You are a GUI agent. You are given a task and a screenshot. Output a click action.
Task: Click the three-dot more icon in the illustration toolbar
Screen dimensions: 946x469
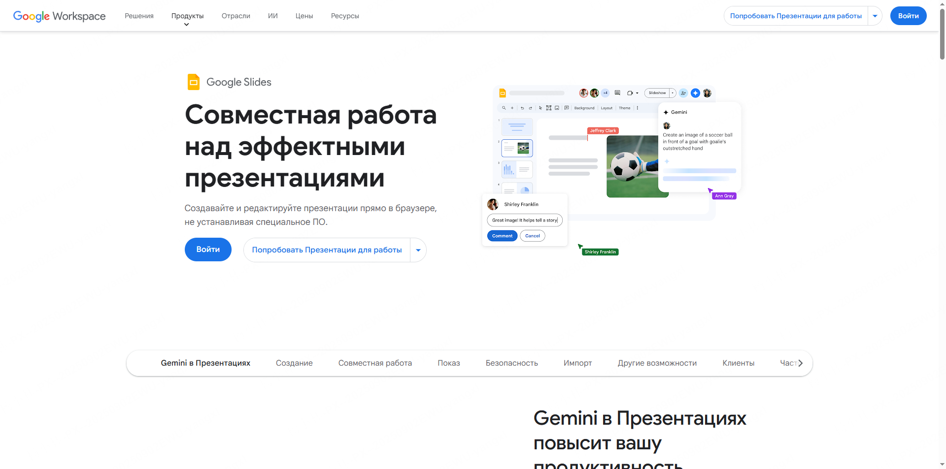click(637, 108)
